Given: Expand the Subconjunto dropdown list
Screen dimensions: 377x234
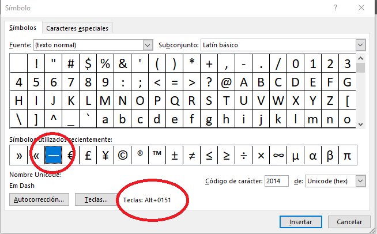Looking at the screenshot, I should [x=360, y=45].
